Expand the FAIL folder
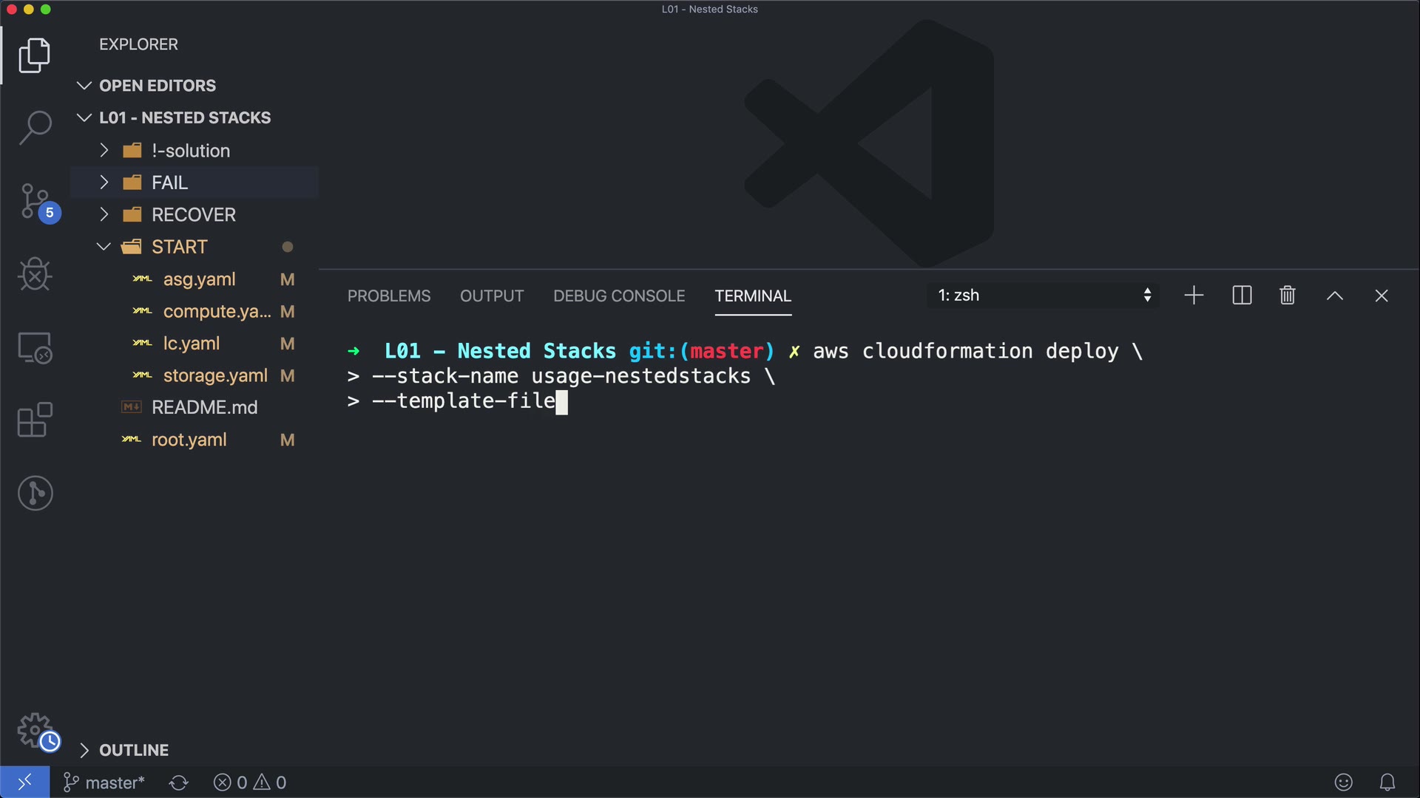1420x798 pixels. (169, 183)
